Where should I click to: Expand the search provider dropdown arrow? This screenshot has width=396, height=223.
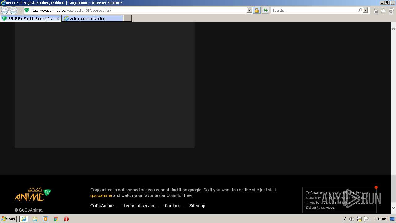(x=365, y=10)
